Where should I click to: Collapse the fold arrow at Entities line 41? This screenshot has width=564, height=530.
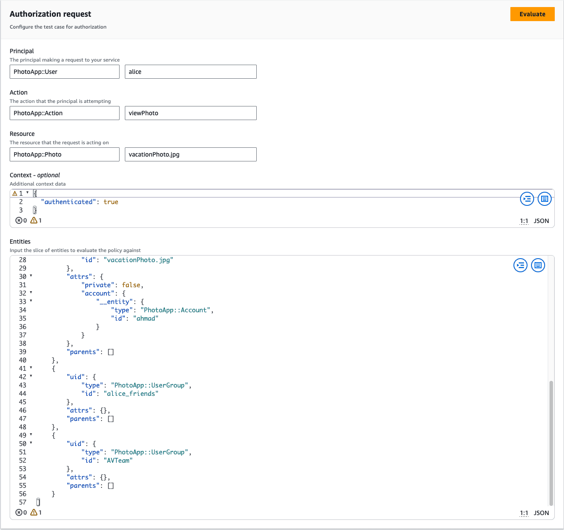(x=31, y=368)
